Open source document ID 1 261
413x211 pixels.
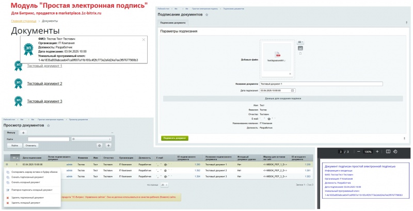pyautogui.click(x=308, y=170)
